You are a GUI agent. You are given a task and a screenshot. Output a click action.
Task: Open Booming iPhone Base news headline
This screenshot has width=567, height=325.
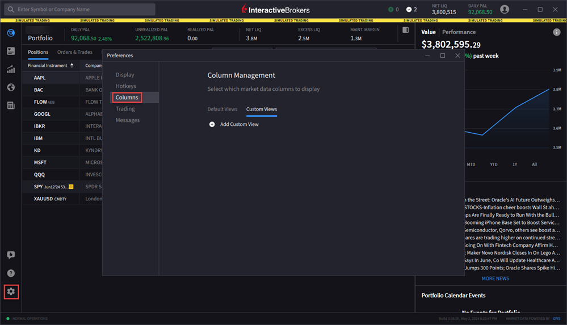pos(513,223)
